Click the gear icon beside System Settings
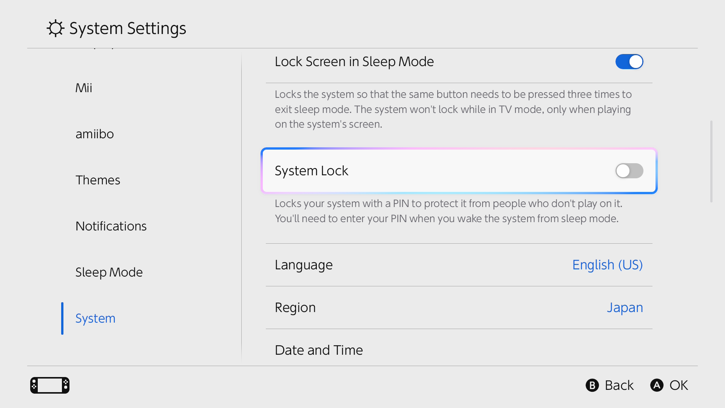725x408 pixels. coord(55,28)
